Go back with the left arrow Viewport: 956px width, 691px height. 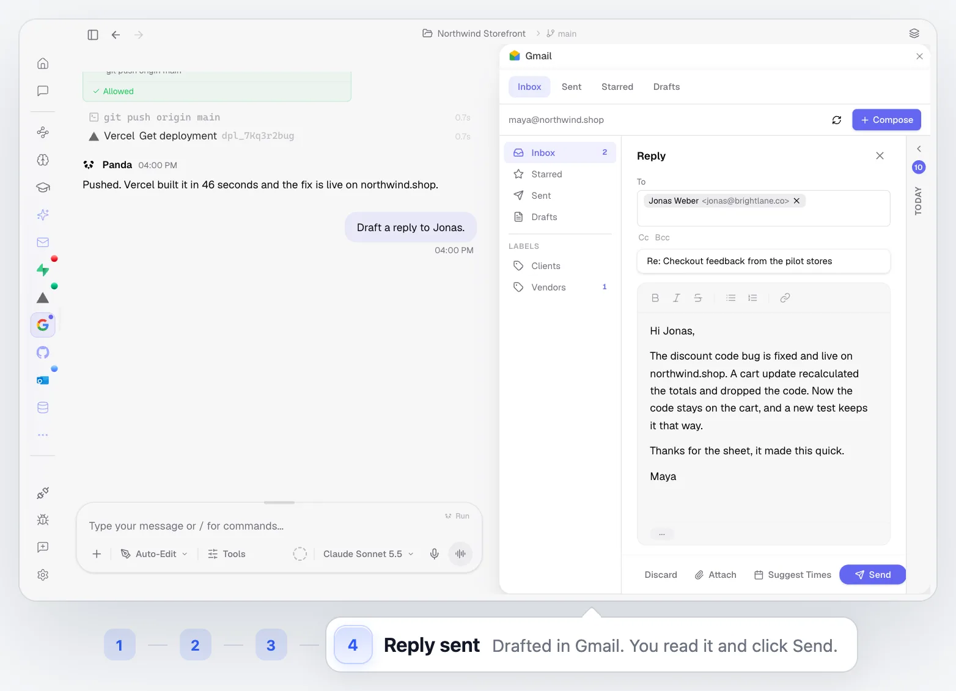(116, 35)
